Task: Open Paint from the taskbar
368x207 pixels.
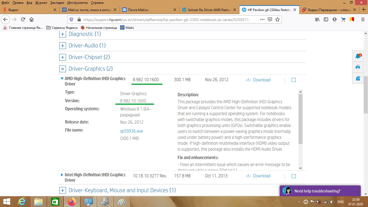Action: coord(122,202)
